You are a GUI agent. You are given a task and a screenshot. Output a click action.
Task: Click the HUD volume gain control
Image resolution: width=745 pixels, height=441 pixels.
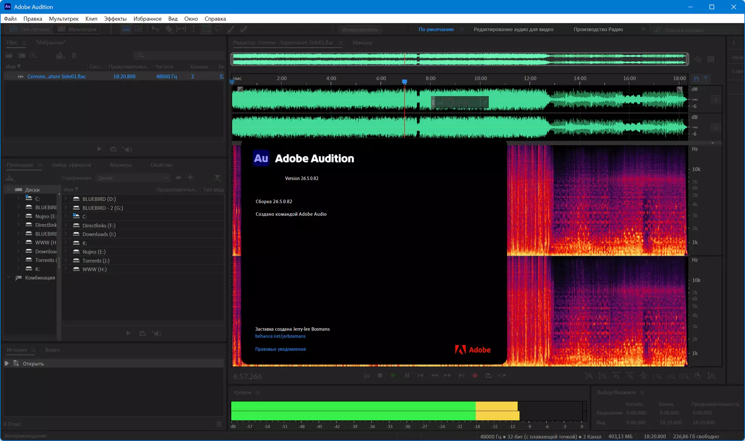460,102
